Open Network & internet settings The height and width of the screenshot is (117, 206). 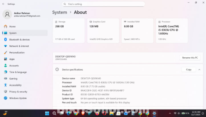(x=19, y=46)
